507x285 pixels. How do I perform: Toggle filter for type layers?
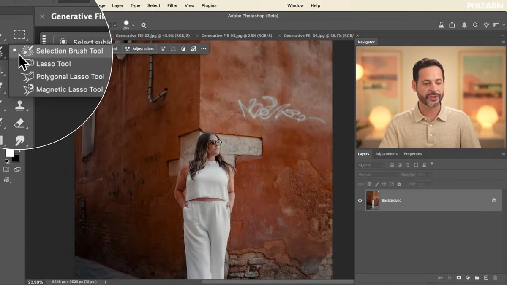408,165
